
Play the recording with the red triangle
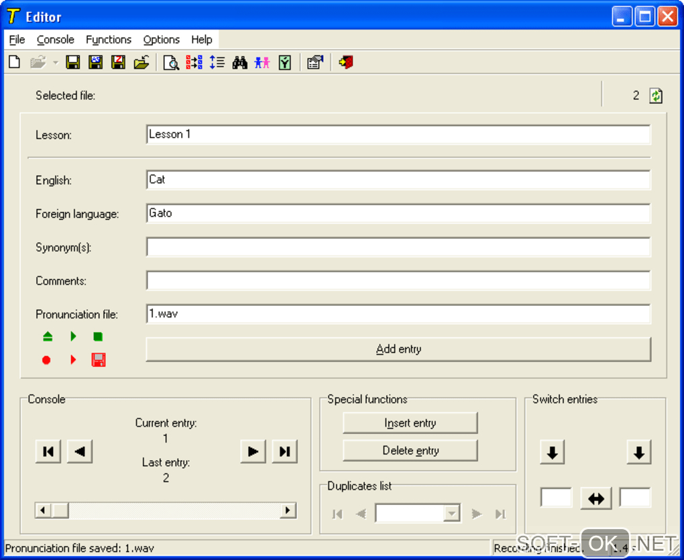click(x=73, y=360)
